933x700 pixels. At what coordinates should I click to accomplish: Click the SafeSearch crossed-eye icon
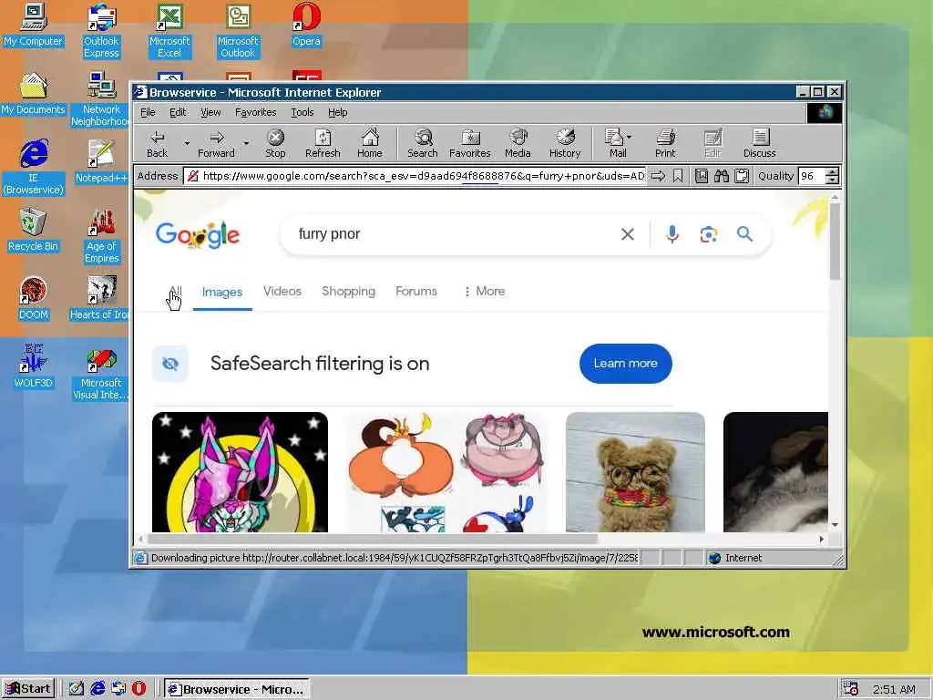tap(170, 364)
